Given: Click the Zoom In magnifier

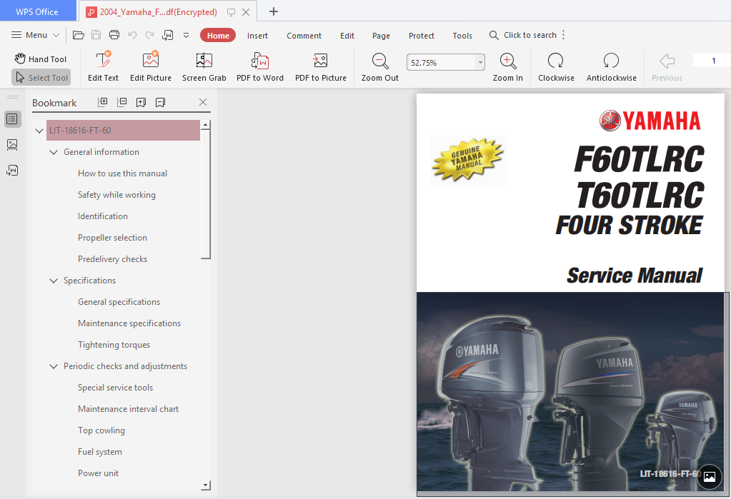Looking at the screenshot, I should tap(507, 66).
